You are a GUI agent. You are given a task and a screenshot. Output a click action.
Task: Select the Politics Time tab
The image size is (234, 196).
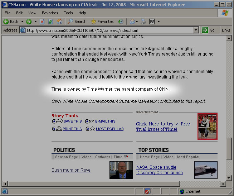[118, 157]
